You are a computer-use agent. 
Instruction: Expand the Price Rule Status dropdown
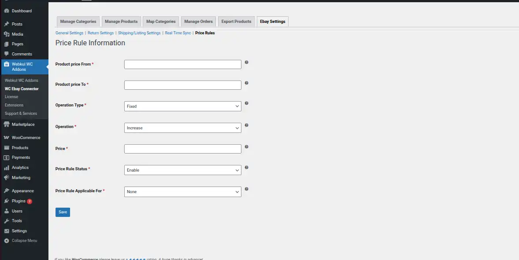point(182,170)
